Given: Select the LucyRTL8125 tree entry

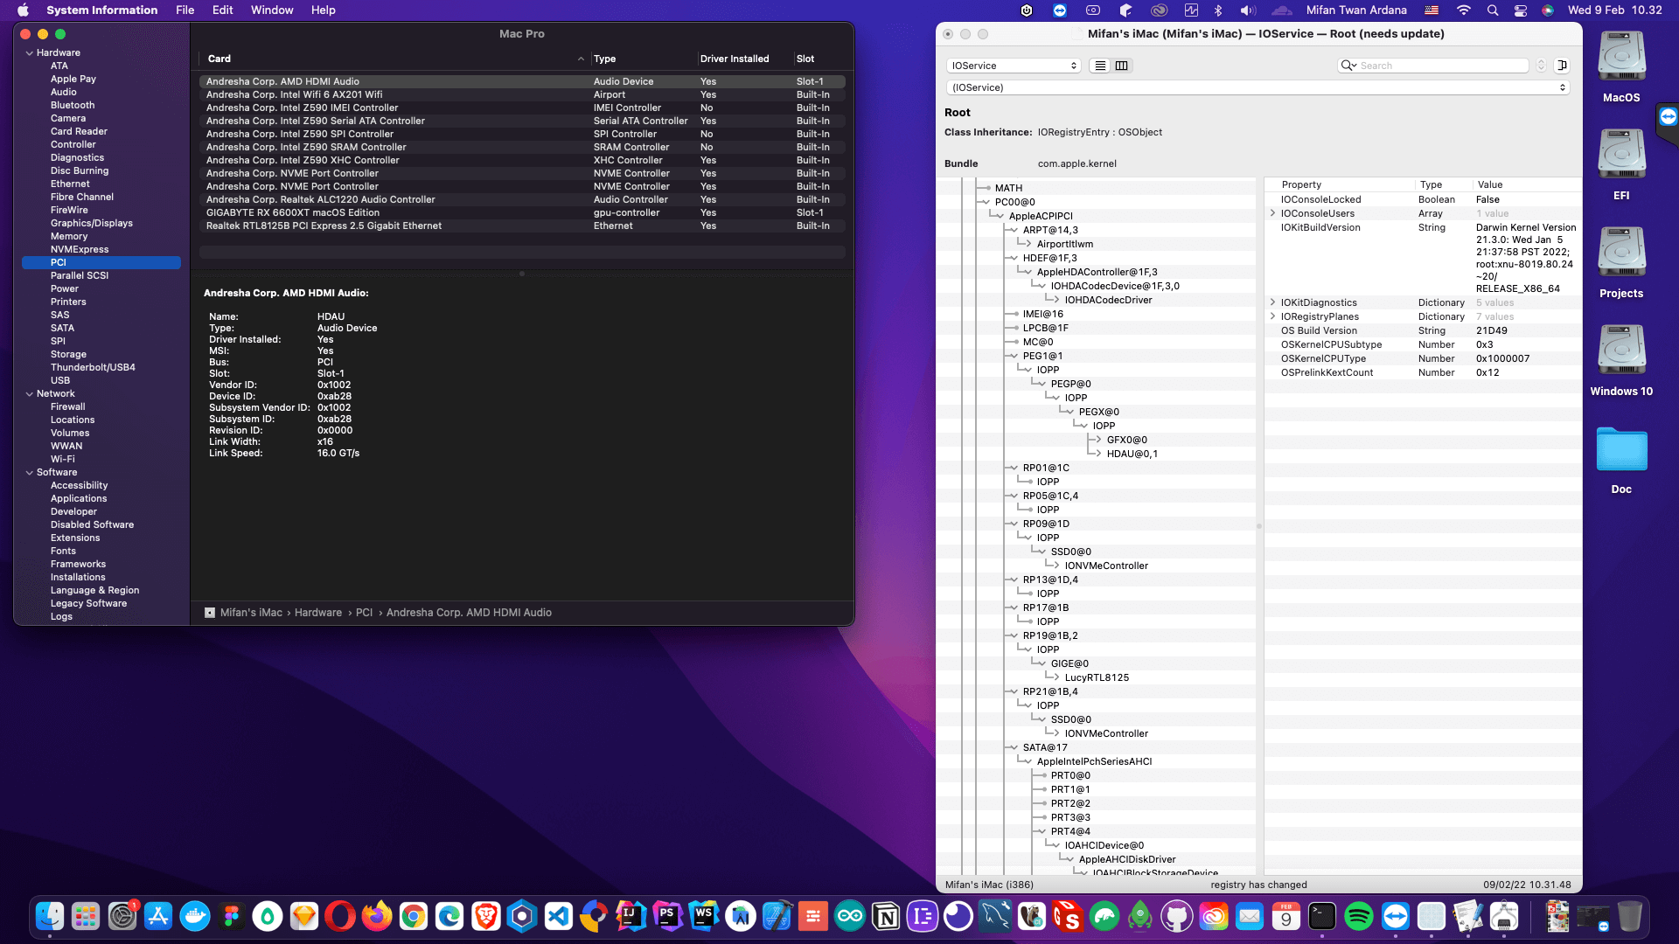Looking at the screenshot, I should 1097,677.
